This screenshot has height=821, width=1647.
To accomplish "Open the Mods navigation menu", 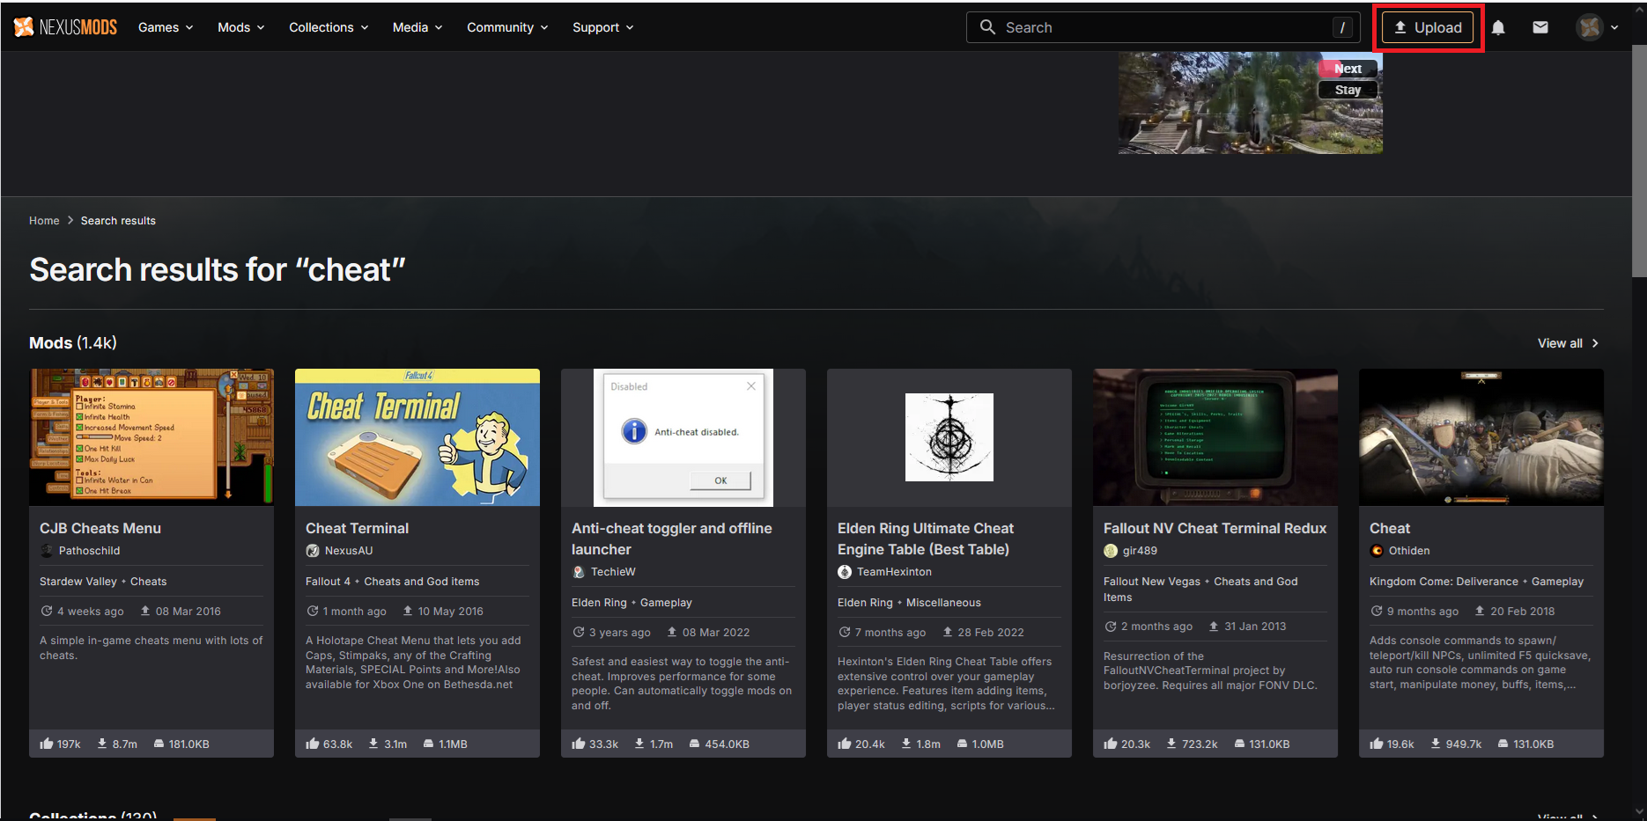I will tap(240, 27).
